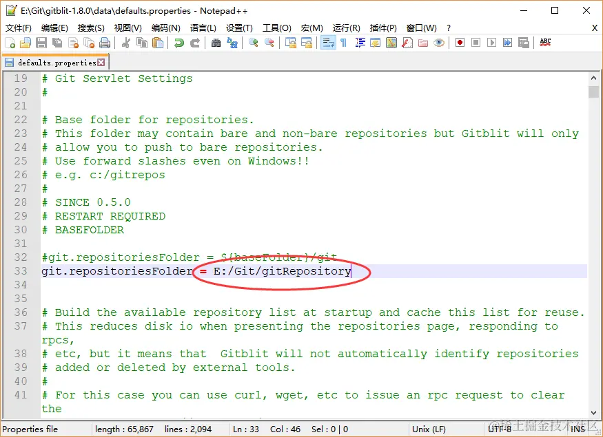Image resolution: width=603 pixels, height=437 pixels.
Task: Create a new file with New icon
Action: [10, 43]
